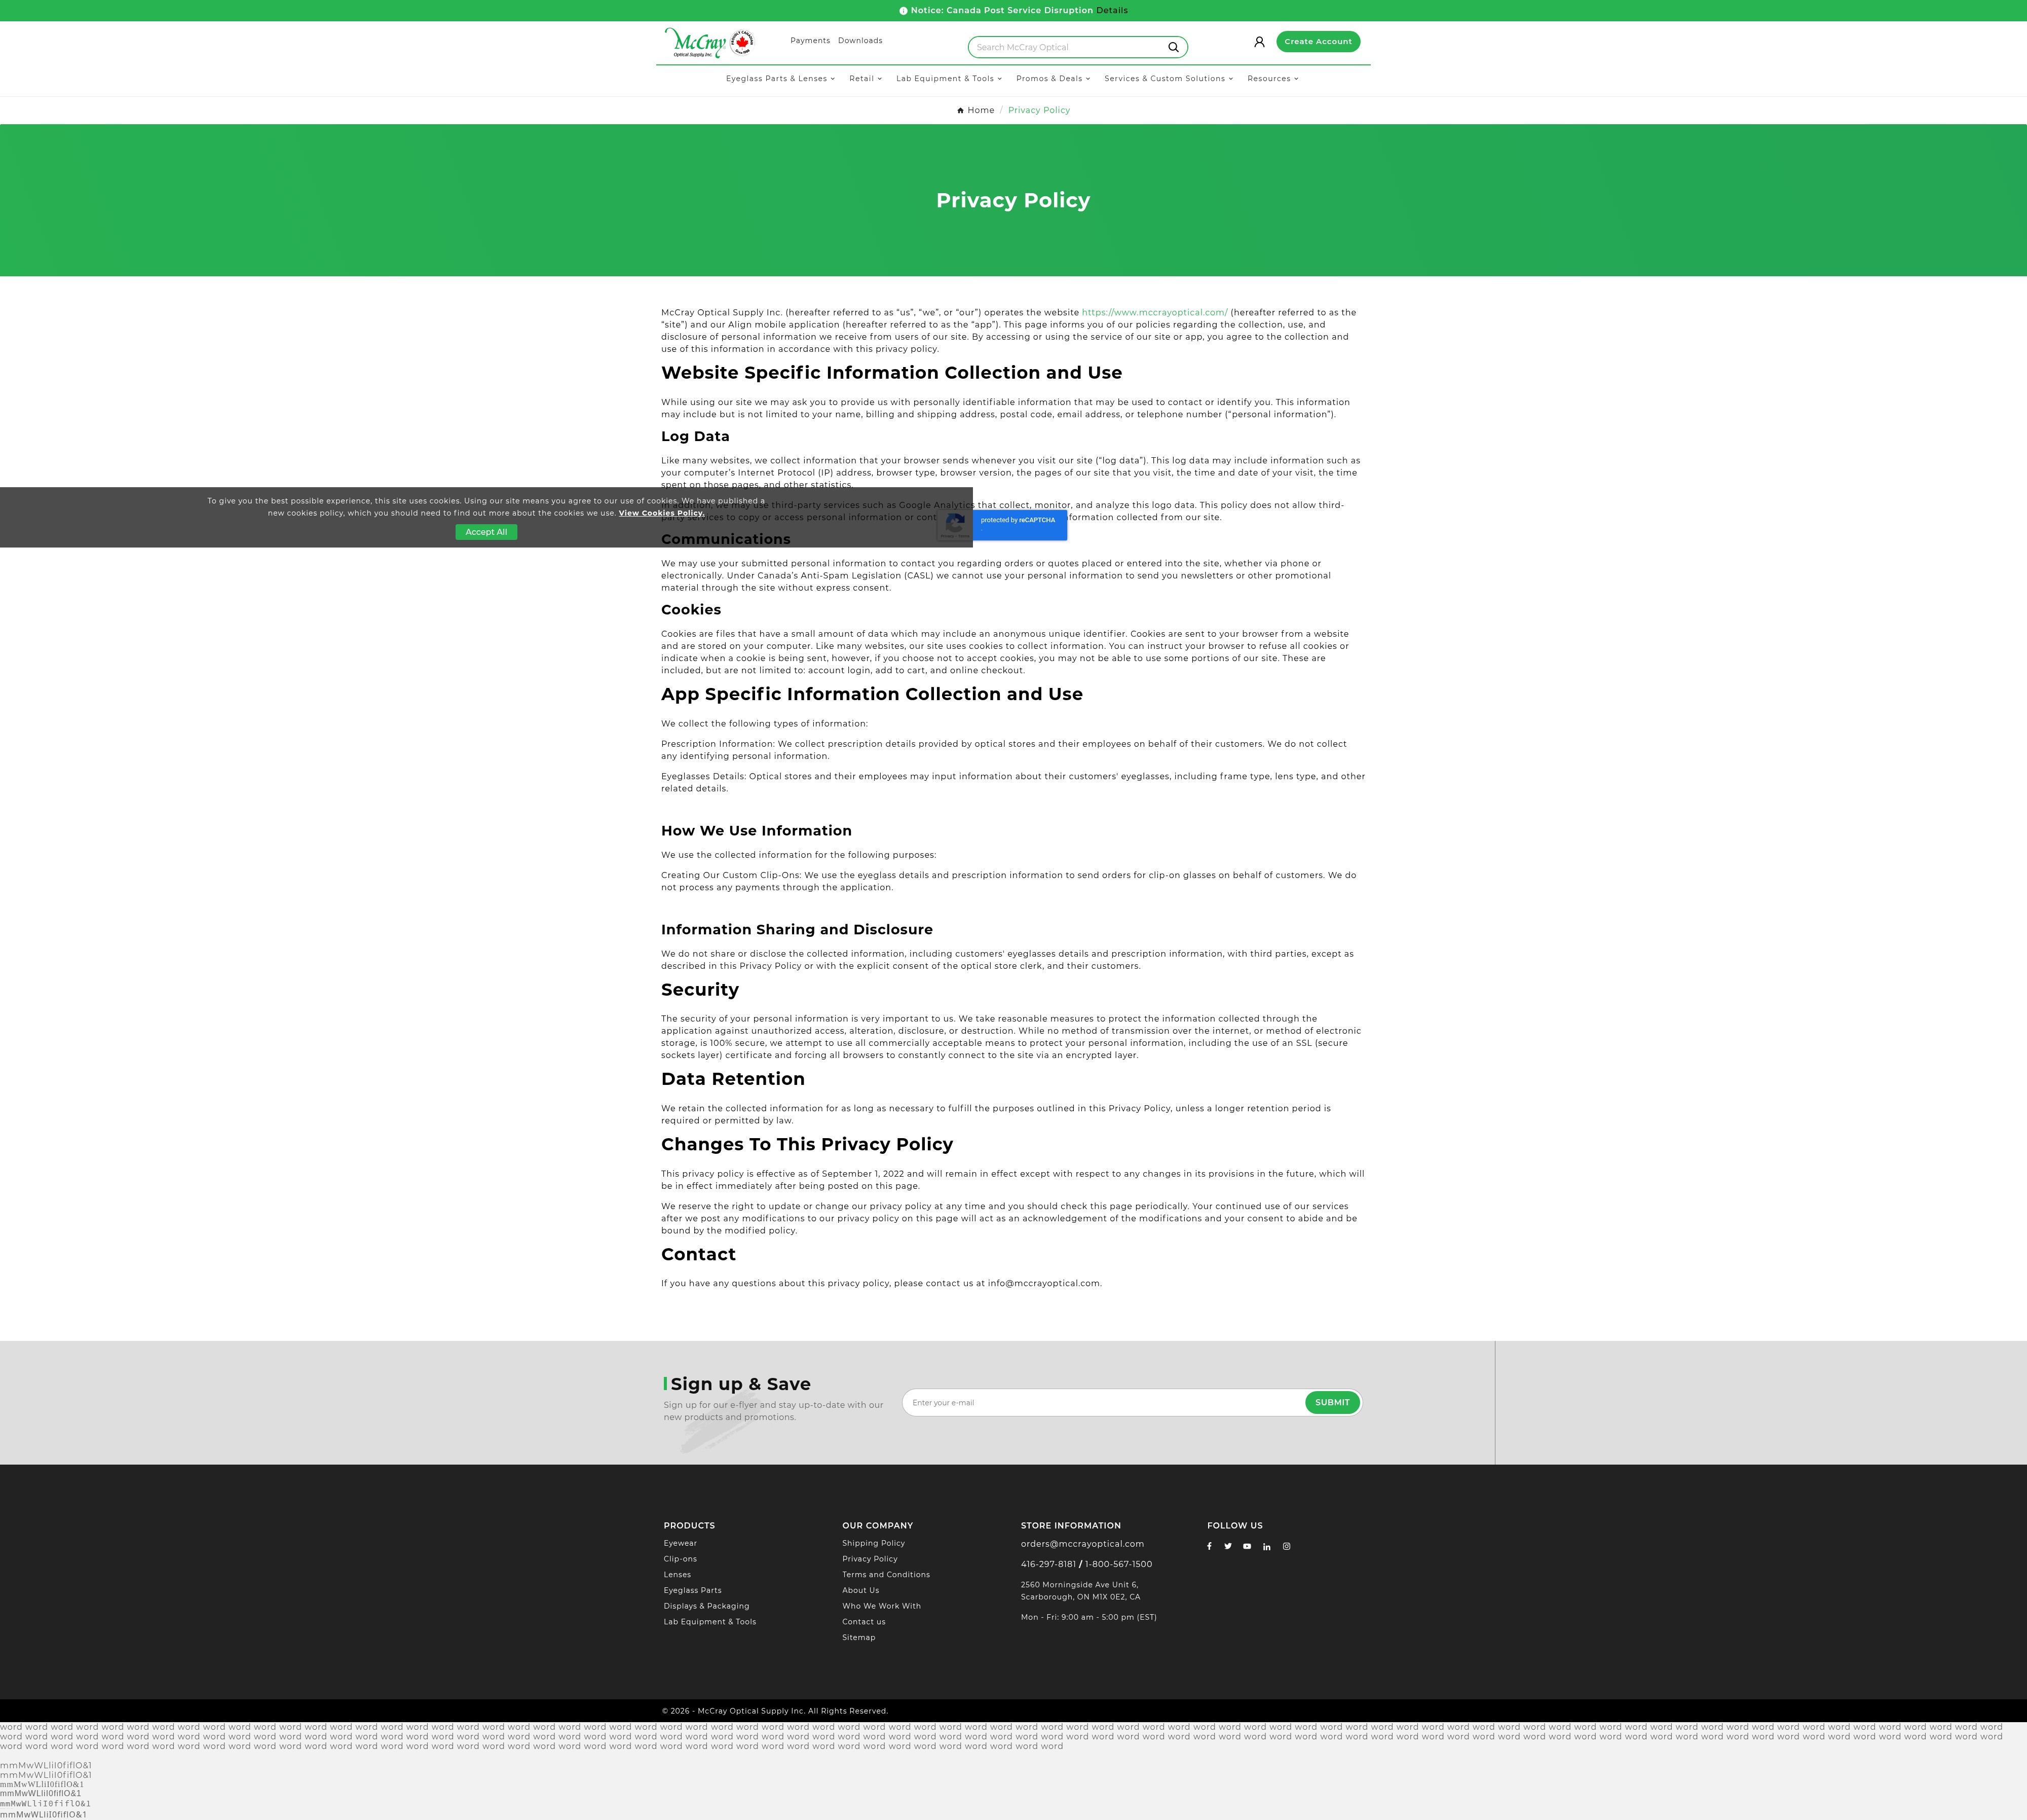Expand Lab Equipment & Tools menu
This screenshot has height=1820, width=2027.
pos(950,78)
